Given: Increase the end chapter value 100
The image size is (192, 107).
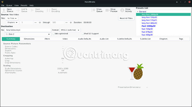Looking at the screenshot, I should (71, 22).
